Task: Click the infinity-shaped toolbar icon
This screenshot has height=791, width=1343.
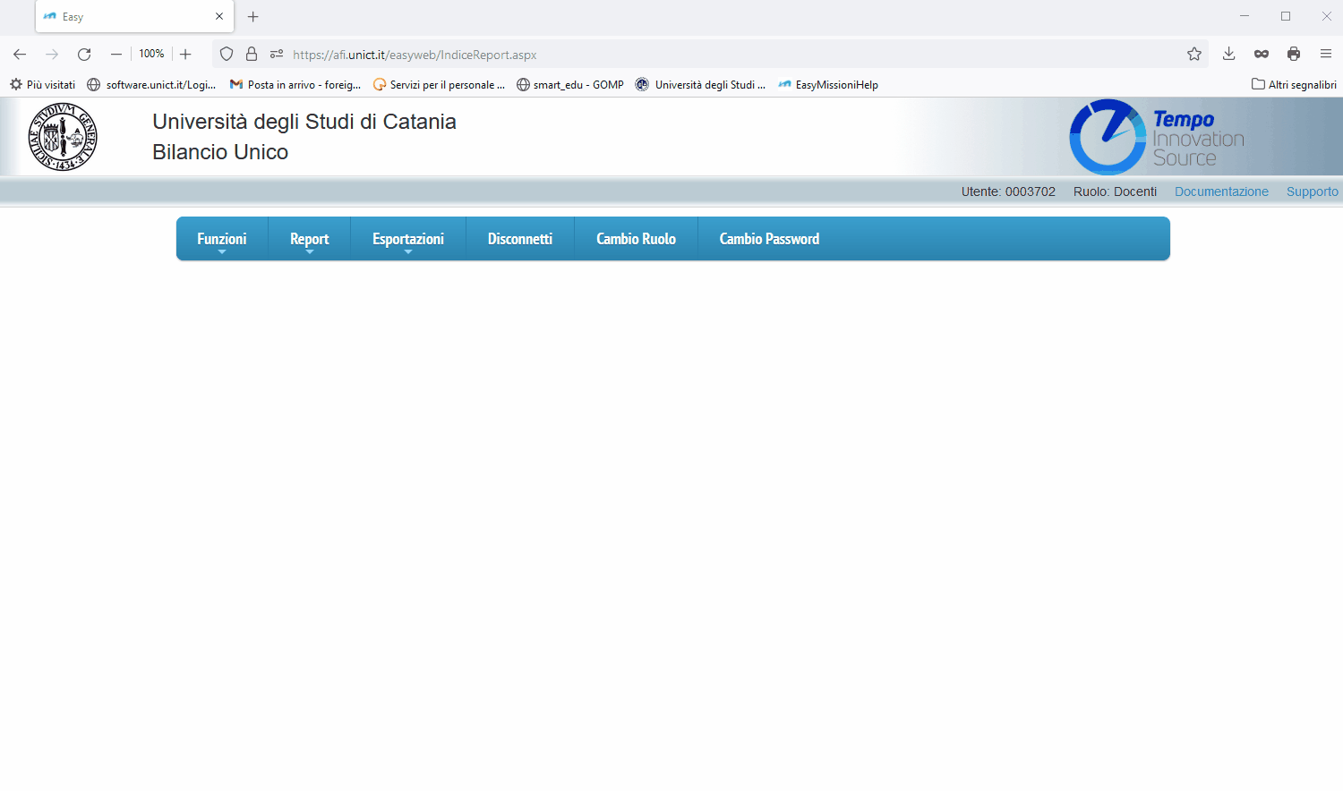Action: point(1262,55)
